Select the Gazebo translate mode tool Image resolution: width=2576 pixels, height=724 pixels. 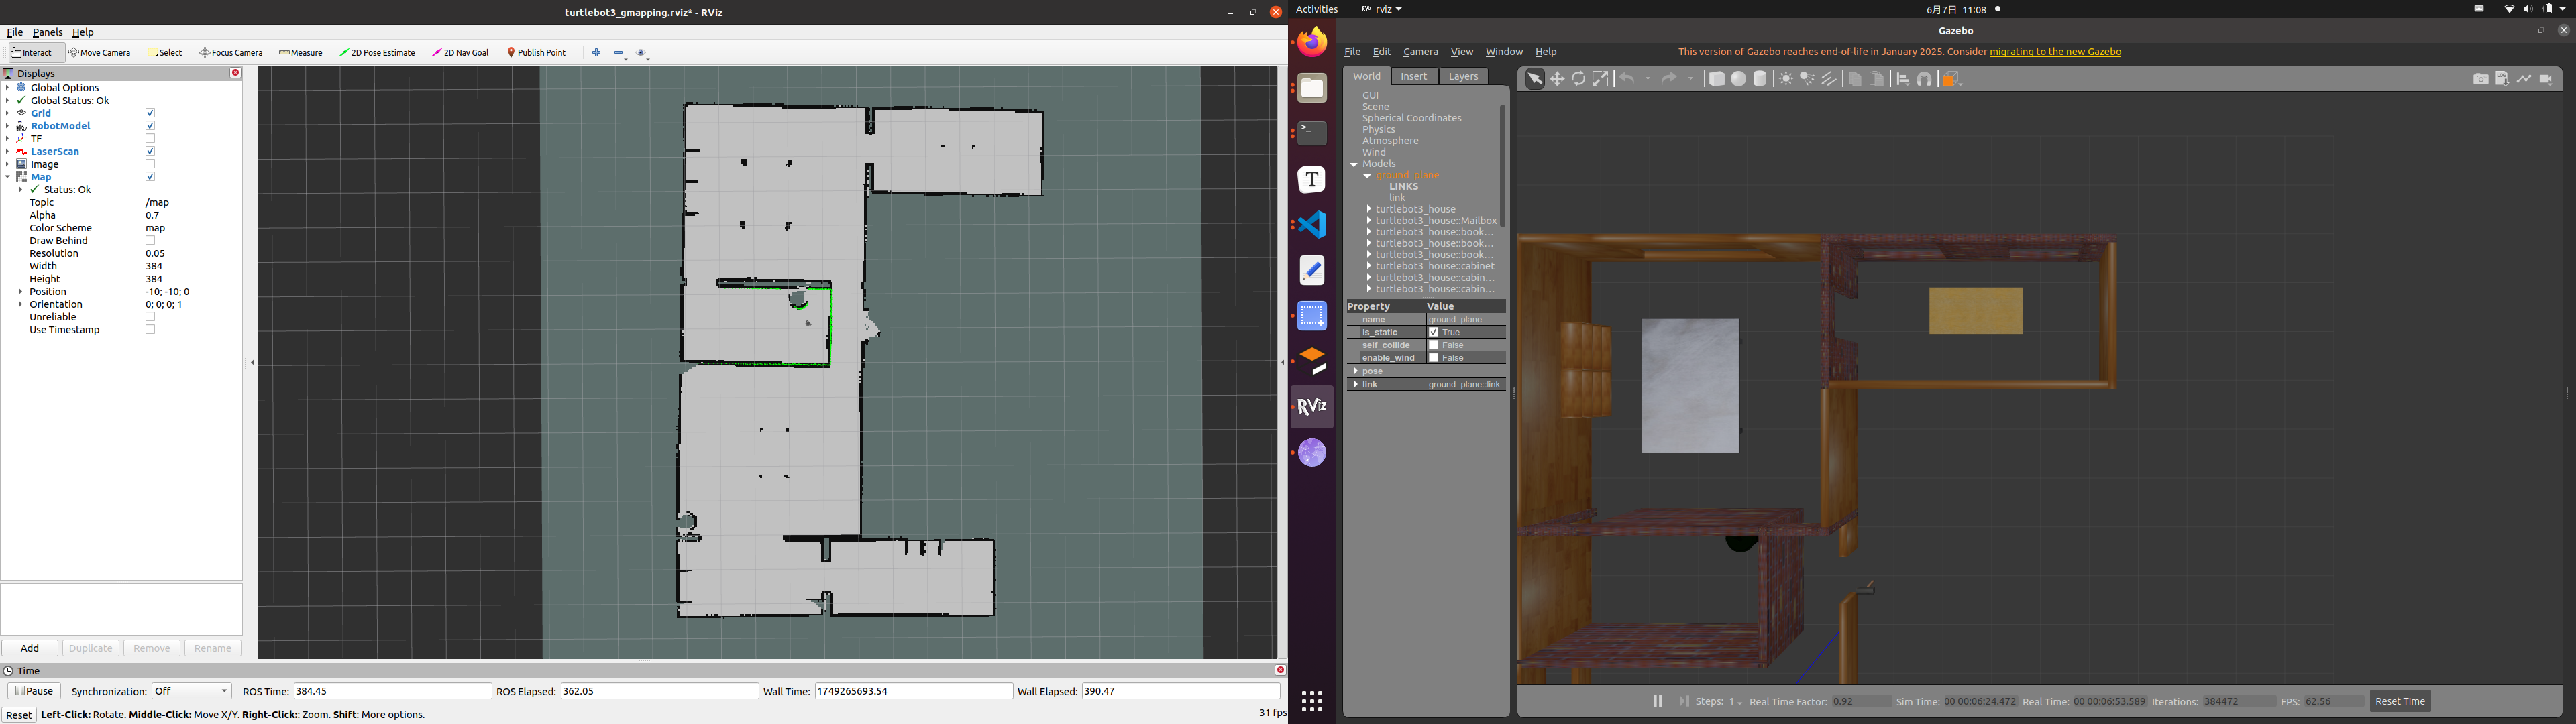pyautogui.click(x=1557, y=79)
